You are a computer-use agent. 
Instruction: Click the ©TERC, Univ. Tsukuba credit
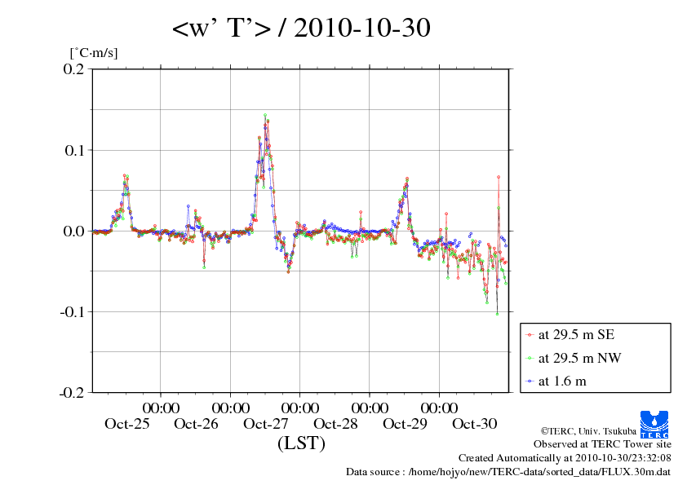tap(588, 431)
